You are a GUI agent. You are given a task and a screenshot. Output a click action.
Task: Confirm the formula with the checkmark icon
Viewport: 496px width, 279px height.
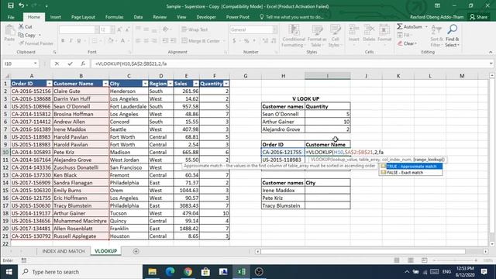pos(70,64)
